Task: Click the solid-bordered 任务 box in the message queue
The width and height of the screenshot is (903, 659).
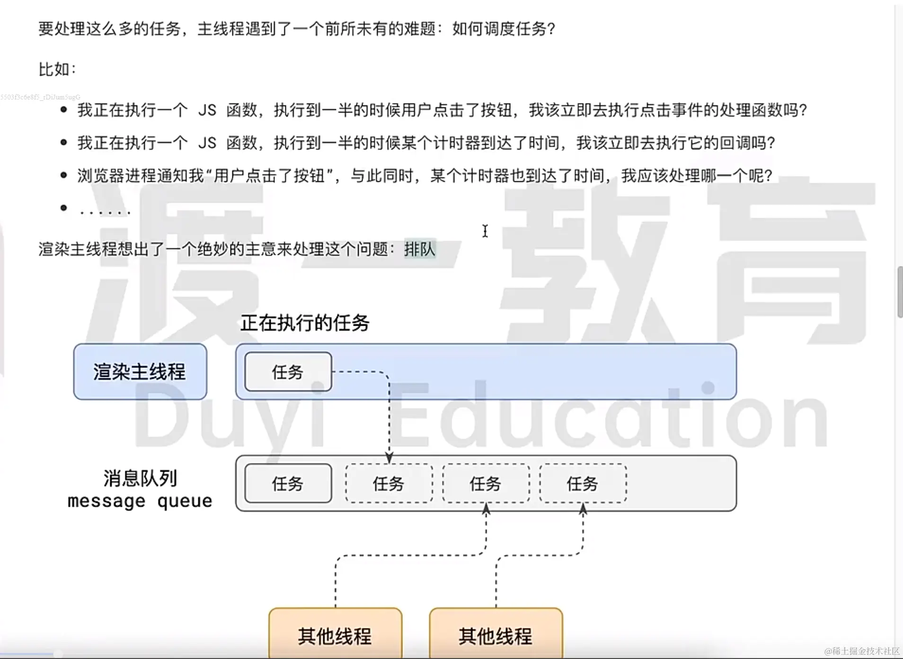Action: pyautogui.click(x=288, y=483)
